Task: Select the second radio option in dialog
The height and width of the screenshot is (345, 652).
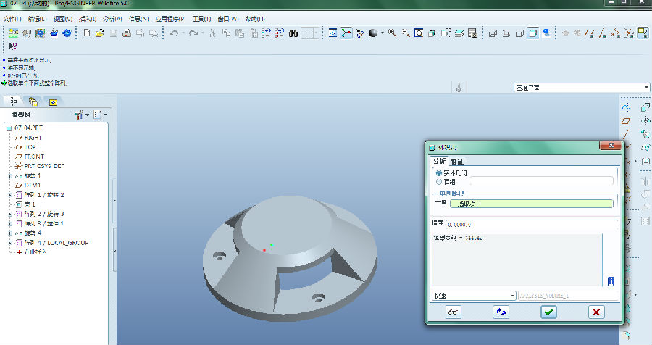Action: click(x=439, y=181)
